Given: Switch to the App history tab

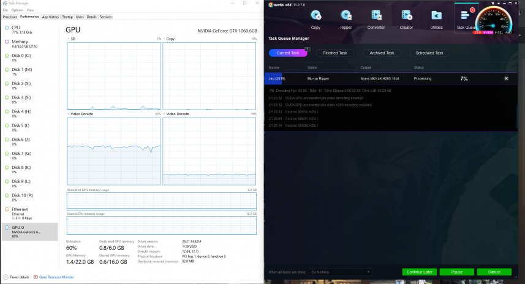Looking at the screenshot, I should pos(51,17).
